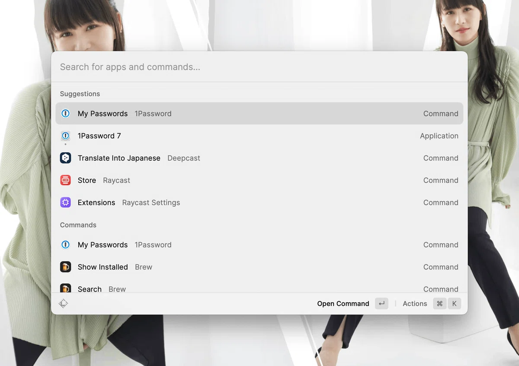Click the red Raycast Store icon
Image resolution: width=519 pixels, height=366 pixels.
point(65,180)
